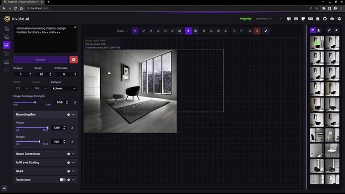Click the prompt text box
The width and height of the screenshot is (345, 194).
[45, 39]
